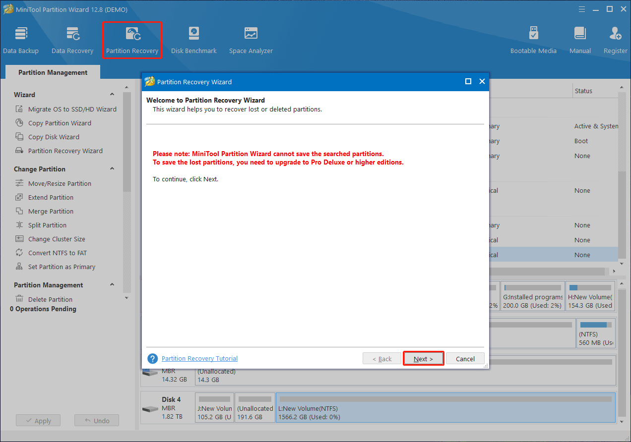This screenshot has height=442, width=631.
Task: Launch Data Recovery tool
Action: pos(72,40)
